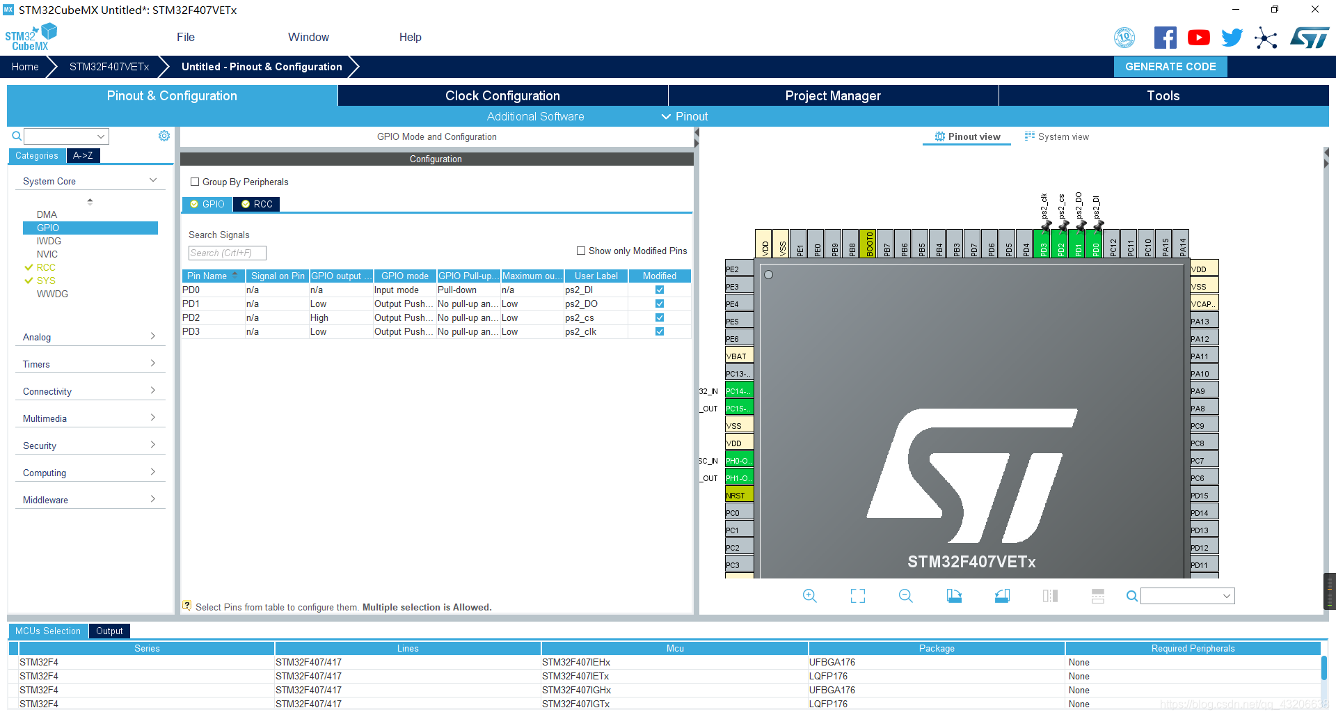
Task: Open the category search combo box
Action: pyautogui.click(x=67, y=136)
